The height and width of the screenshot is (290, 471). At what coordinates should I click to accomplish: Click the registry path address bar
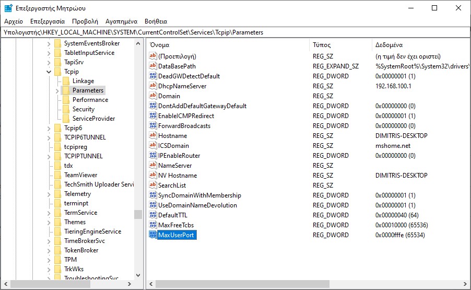(x=235, y=32)
